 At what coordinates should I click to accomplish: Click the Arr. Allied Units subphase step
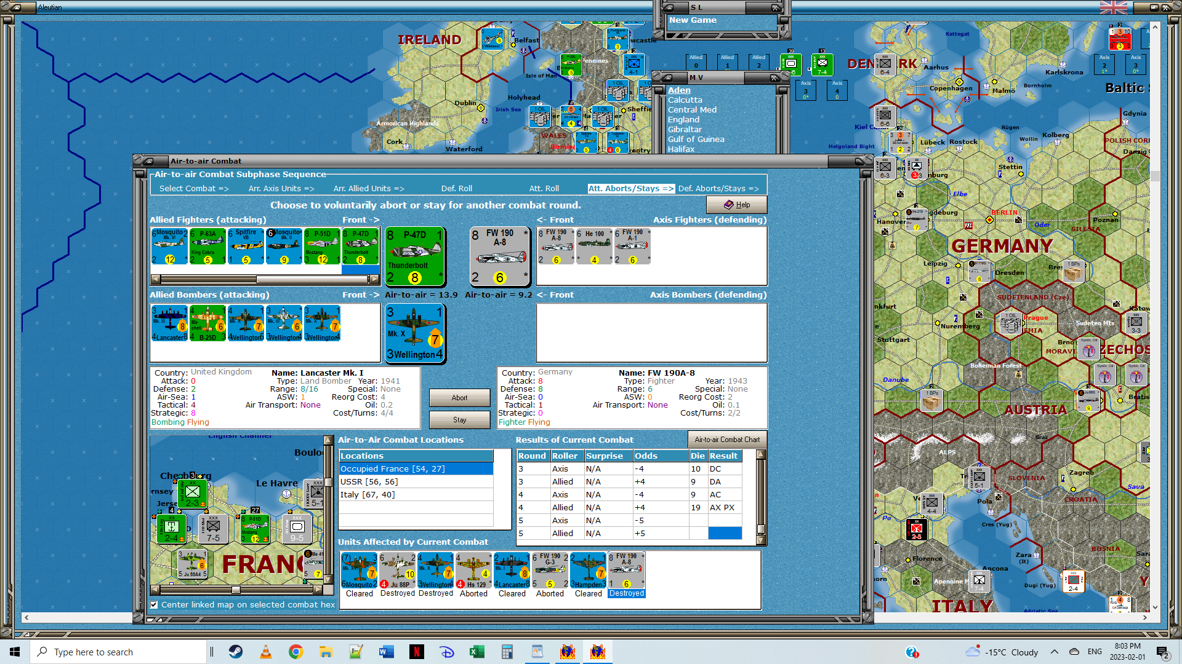point(369,189)
